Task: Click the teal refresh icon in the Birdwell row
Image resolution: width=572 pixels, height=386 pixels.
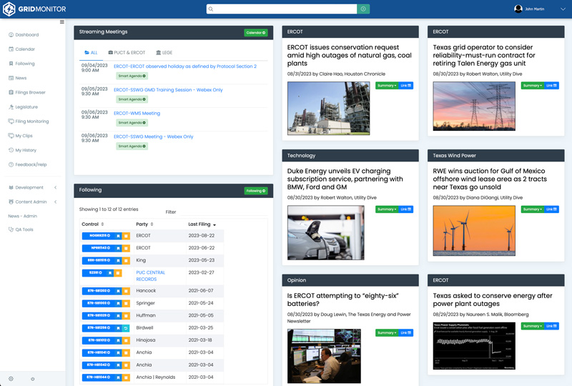Action: (126, 328)
